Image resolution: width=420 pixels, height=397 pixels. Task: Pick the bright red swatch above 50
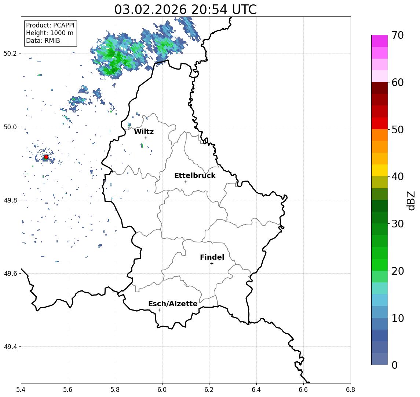click(x=380, y=123)
